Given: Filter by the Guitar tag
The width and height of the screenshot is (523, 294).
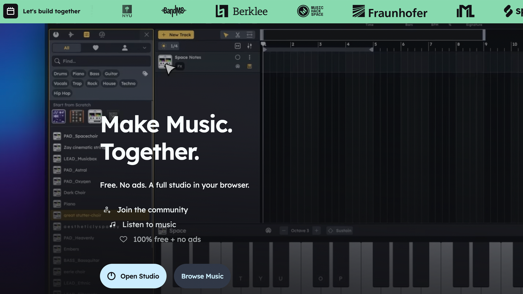Looking at the screenshot, I should [111, 73].
